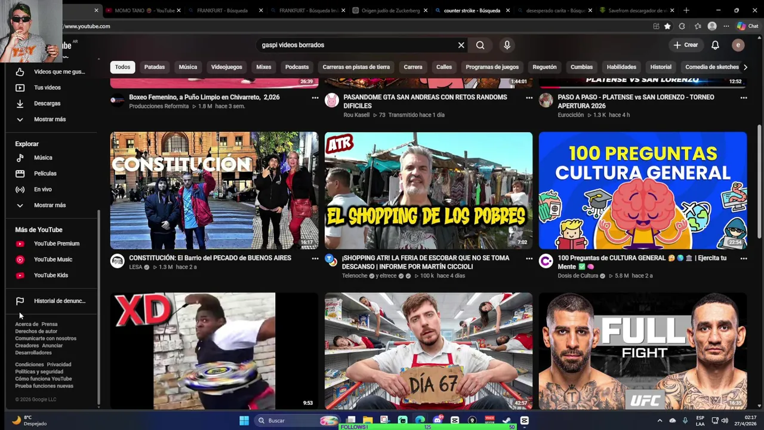764x430 pixels.
Task: Select the Podcasts filter chip
Action: pos(297,67)
